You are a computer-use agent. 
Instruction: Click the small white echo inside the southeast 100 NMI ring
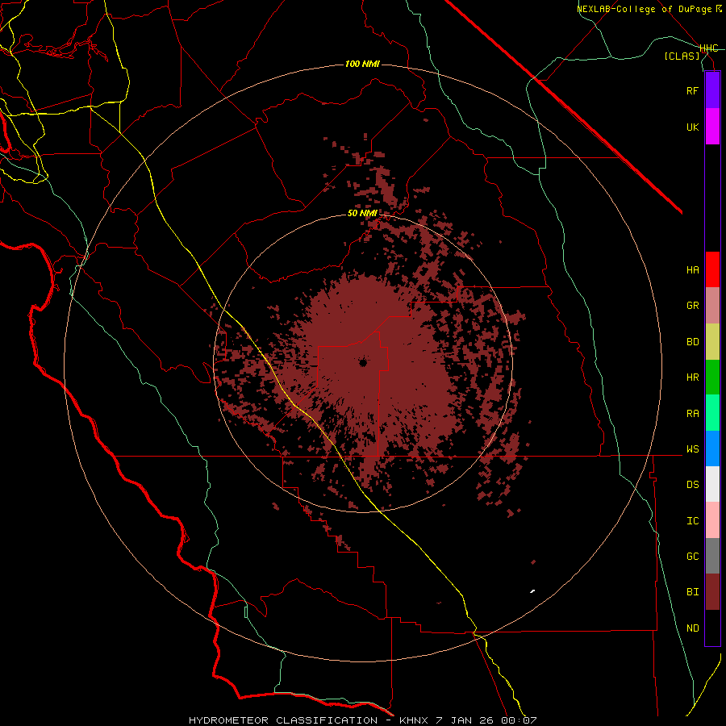(x=532, y=590)
